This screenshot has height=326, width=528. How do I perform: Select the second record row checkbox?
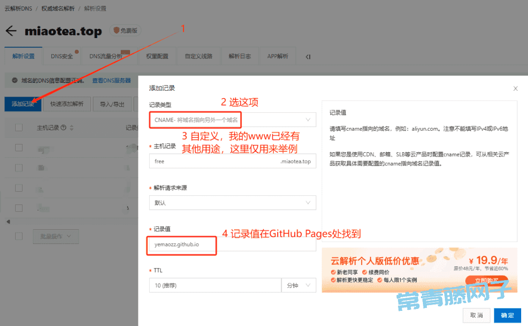[19, 168]
